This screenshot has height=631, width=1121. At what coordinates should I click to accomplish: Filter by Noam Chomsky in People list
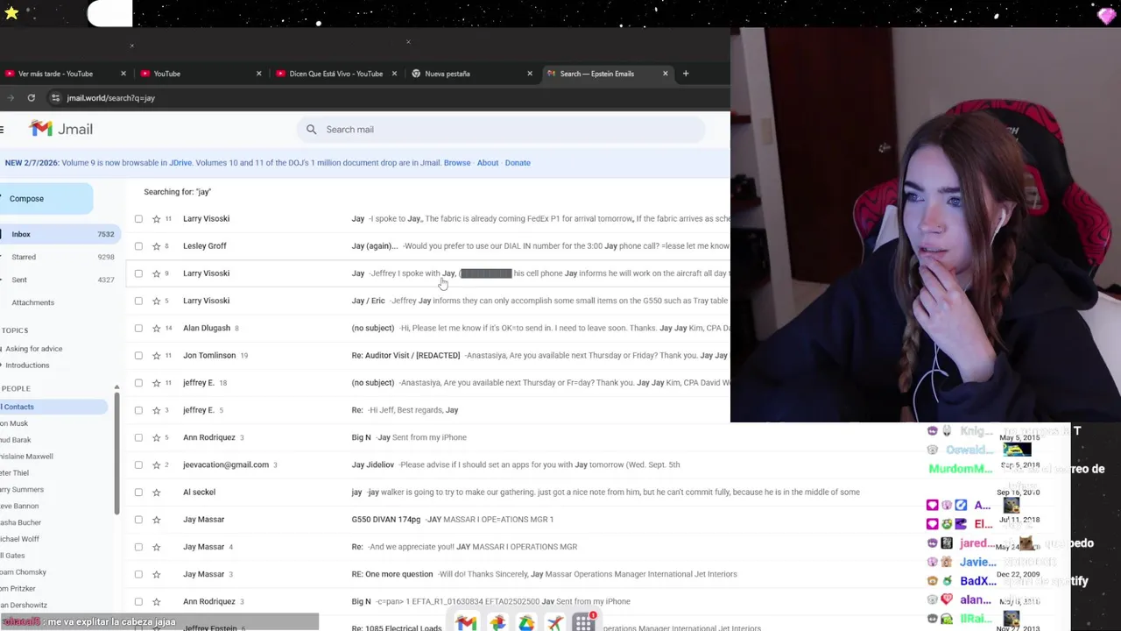[23, 572]
